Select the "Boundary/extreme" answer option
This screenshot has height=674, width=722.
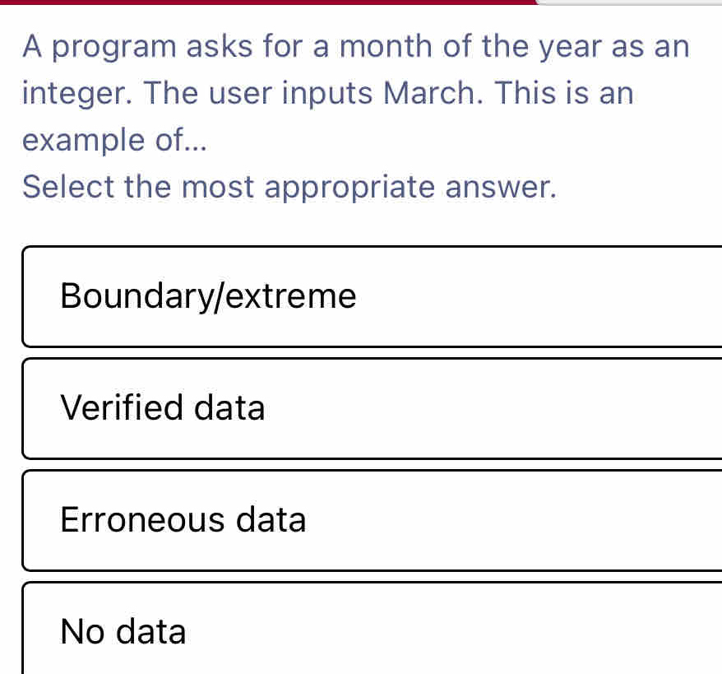(x=372, y=296)
